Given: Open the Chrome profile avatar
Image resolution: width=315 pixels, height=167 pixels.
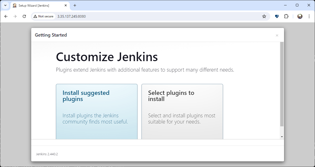Looking at the screenshot, I should click(x=300, y=16).
